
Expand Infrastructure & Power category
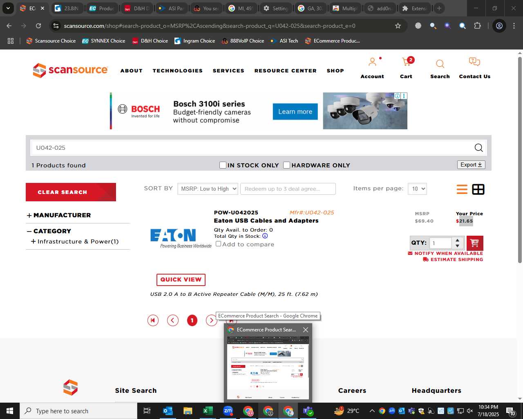pos(34,241)
